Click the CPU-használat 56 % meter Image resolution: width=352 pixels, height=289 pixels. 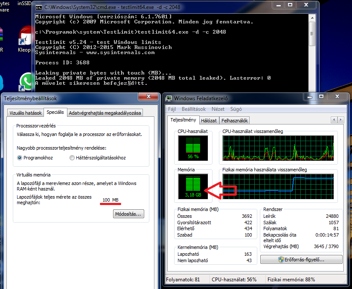pos(193,148)
